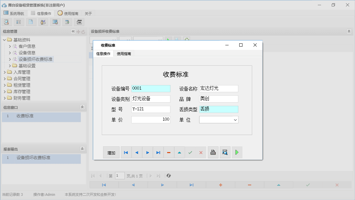Screen dimensions: 355x200
Task: Click inside the 单价 input field
Action: (150, 119)
